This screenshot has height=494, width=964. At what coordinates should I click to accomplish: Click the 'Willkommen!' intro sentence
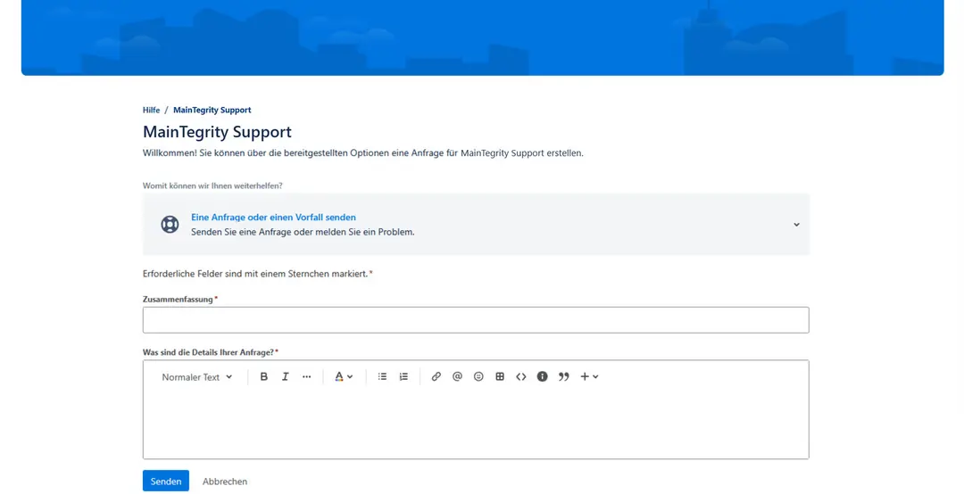362,153
